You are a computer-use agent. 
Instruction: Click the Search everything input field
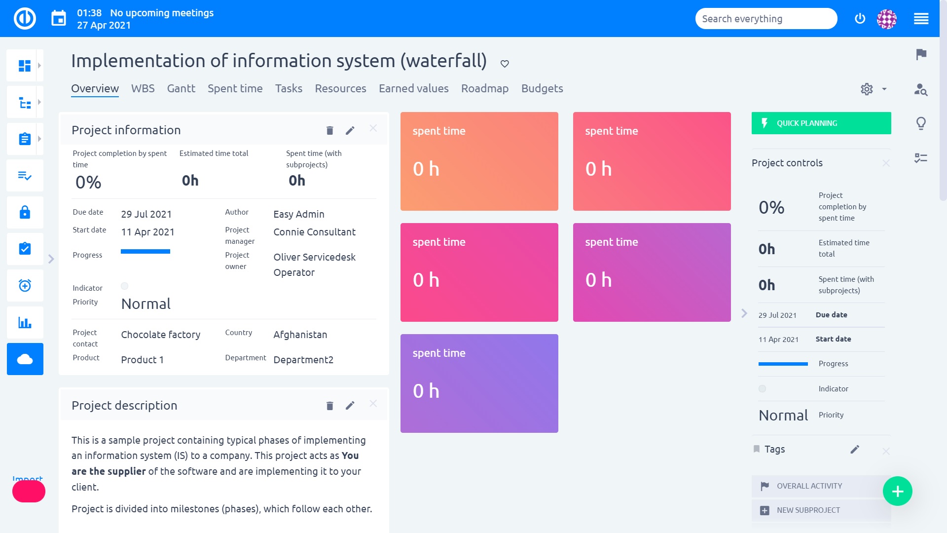click(x=765, y=18)
